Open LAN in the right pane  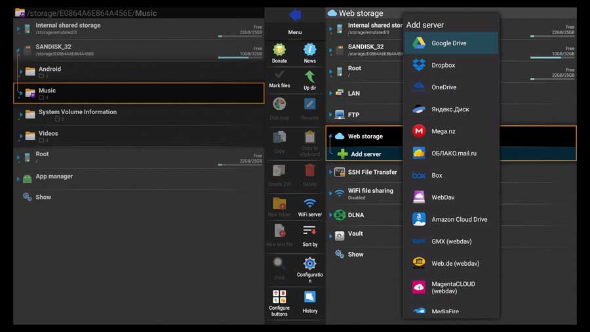coord(364,93)
